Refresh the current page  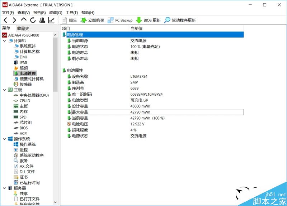33,20
